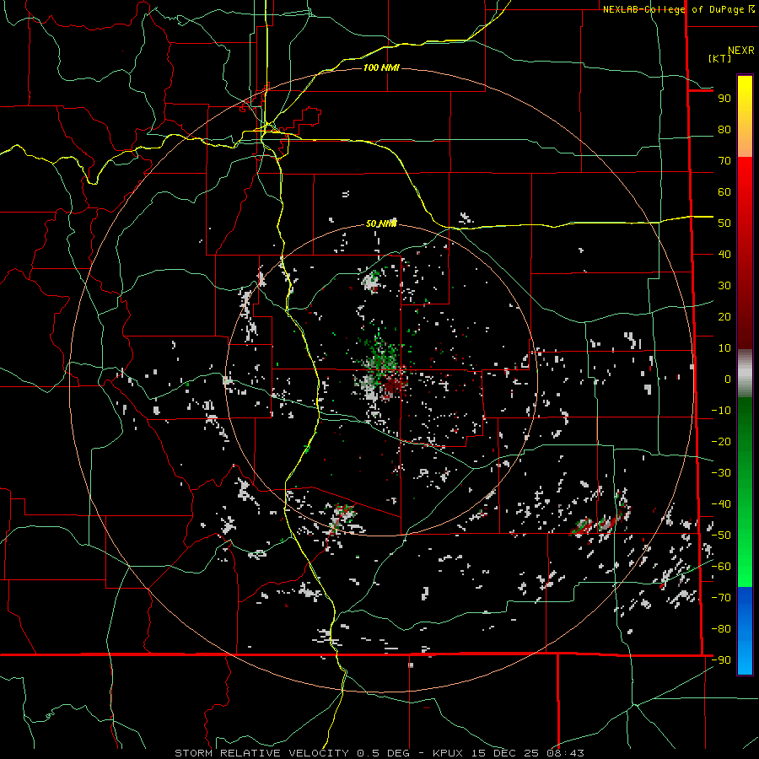Click the 50 NMI range ring label

[x=381, y=223]
